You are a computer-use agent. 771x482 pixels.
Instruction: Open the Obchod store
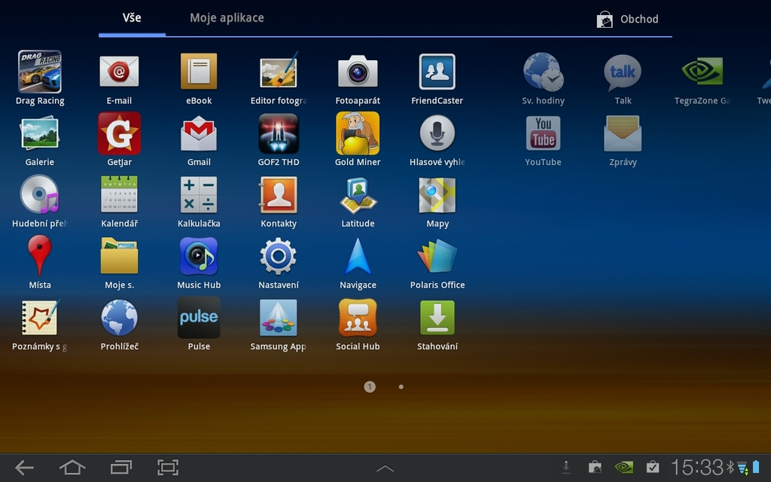pos(629,20)
